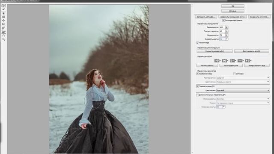The image size is (274, 154).
Task: Open the Subtract from Selection mask option icon
Action: pos(232,61)
